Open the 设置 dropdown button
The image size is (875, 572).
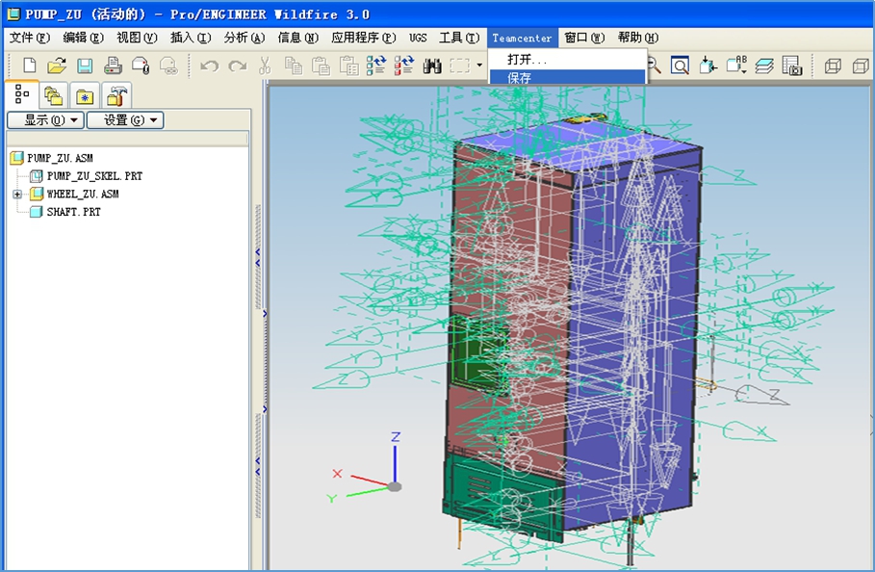(125, 120)
